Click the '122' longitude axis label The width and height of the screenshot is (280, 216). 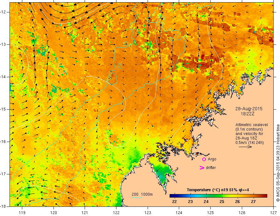(116, 213)
